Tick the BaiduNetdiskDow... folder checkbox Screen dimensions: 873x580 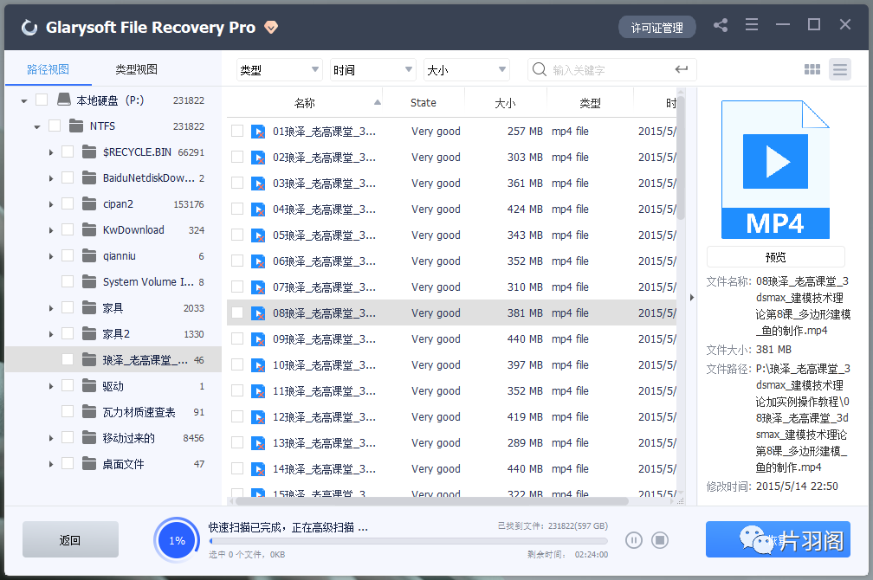[68, 177]
